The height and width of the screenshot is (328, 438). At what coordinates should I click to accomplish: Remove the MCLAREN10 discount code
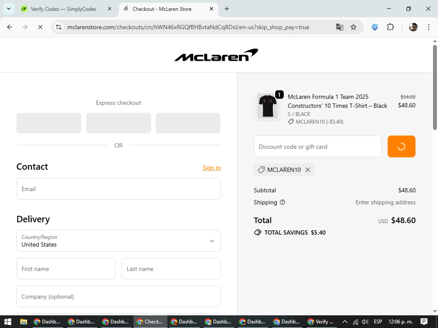(308, 170)
